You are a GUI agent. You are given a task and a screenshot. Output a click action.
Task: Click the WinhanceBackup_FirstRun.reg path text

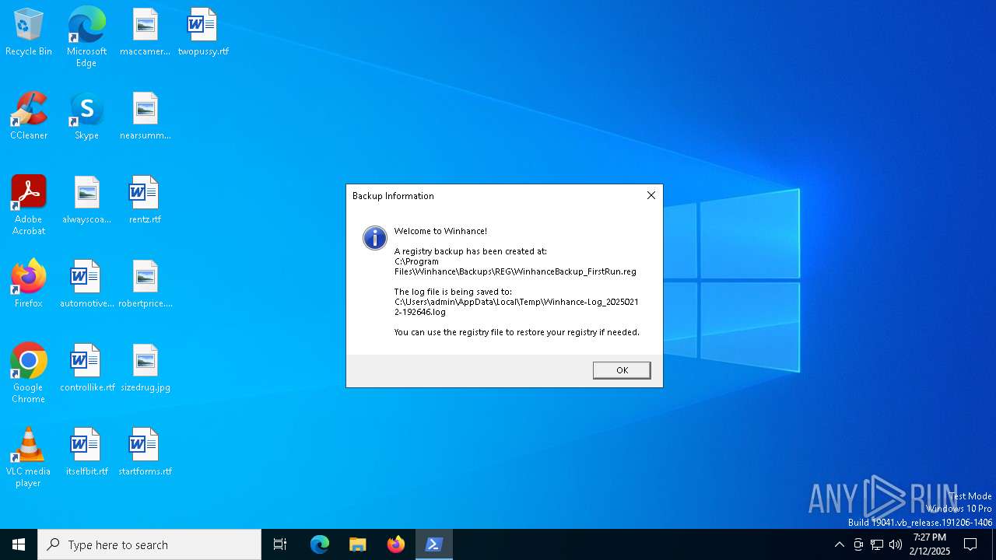515,267
